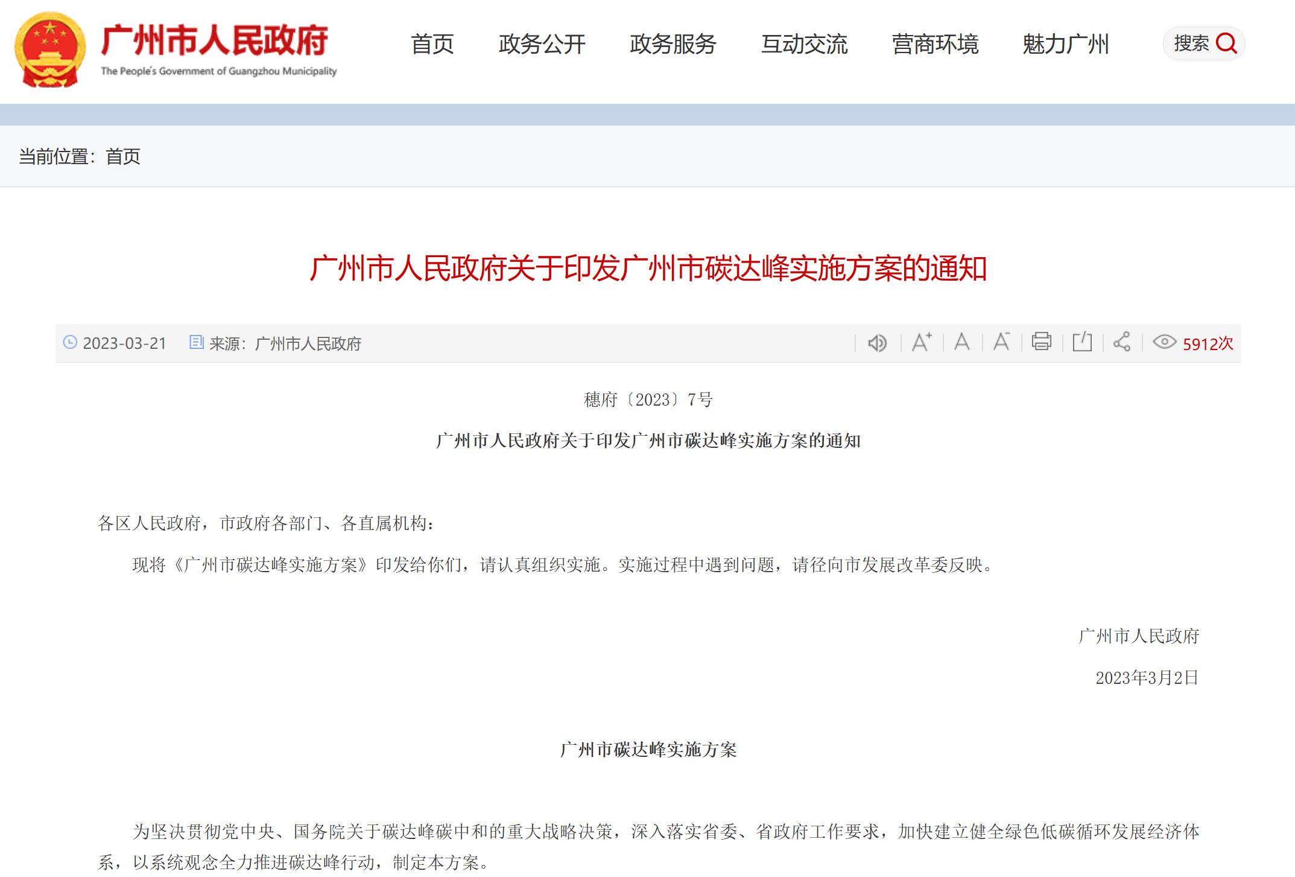Click the source text 来源：广州市人民政府
Screen dimensions: 1295x877
pyautogui.click(x=285, y=343)
